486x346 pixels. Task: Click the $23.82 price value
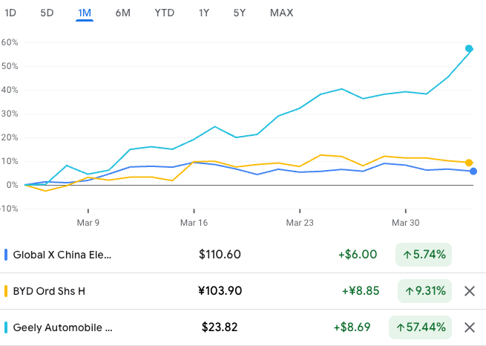click(220, 327)
